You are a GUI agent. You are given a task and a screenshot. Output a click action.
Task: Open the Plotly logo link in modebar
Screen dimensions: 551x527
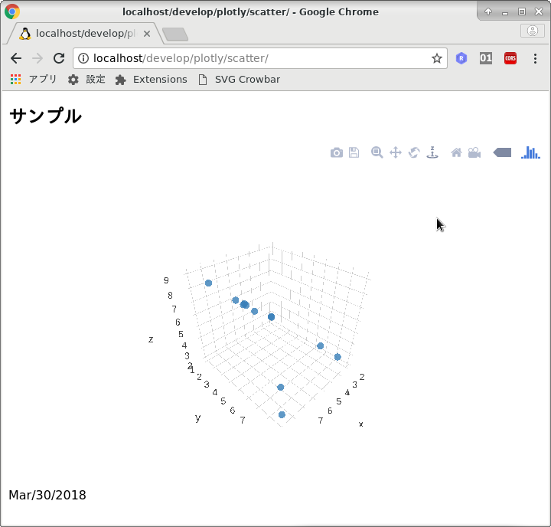(530, 152)
